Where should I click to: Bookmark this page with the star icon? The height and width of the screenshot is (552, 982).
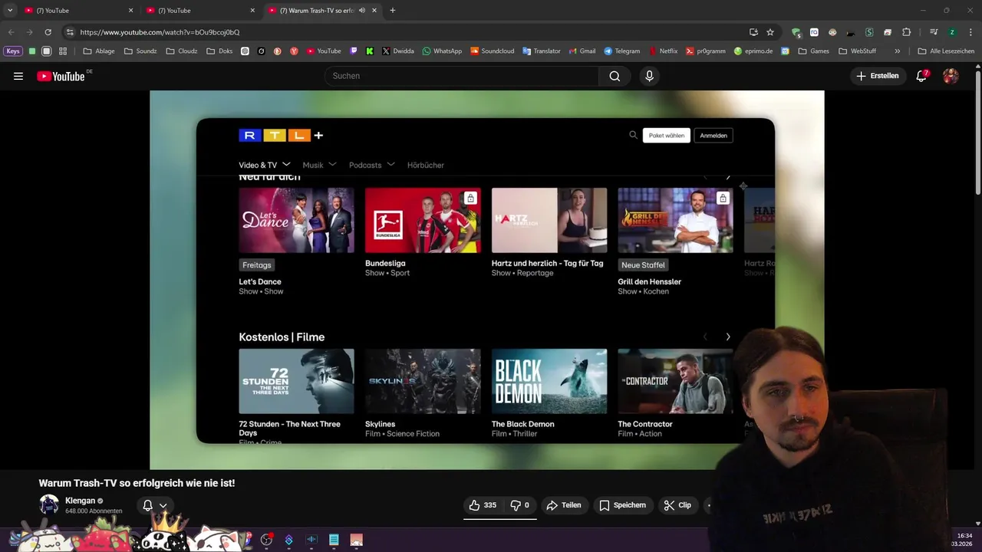(x=770, y=32)
